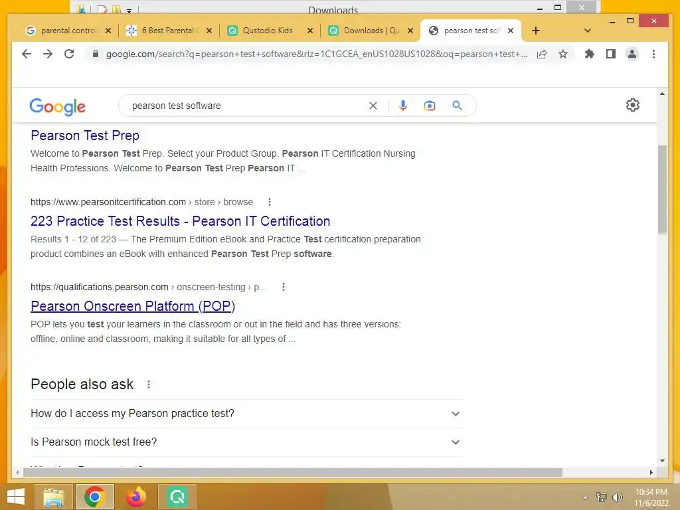Image resolution: width=680 pixels, height=510 pixels.
Task: Reload the Google search page
Action: (69, 54)
